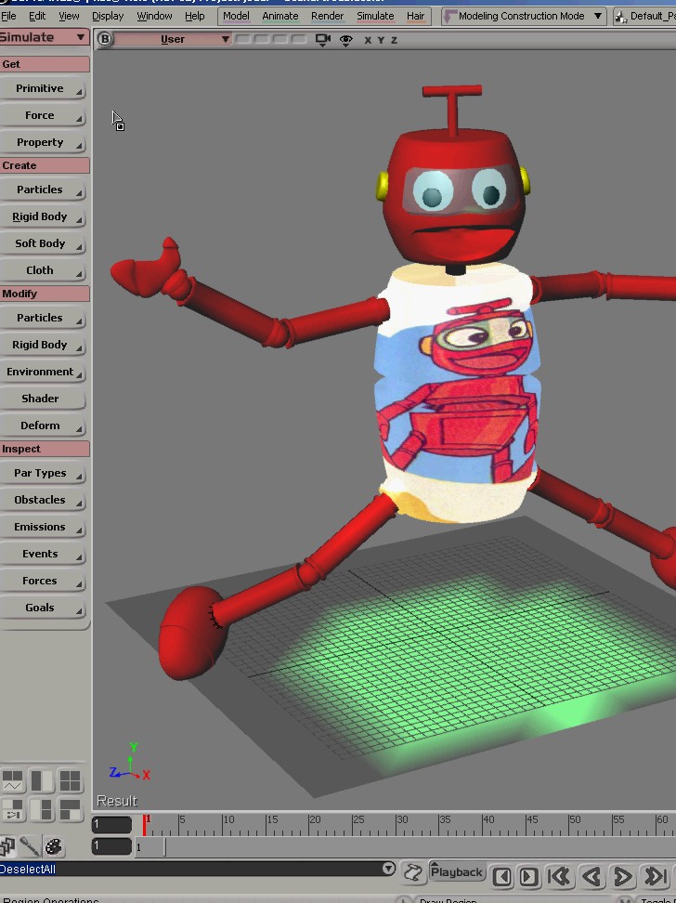Open Create Particles menu

43,190
